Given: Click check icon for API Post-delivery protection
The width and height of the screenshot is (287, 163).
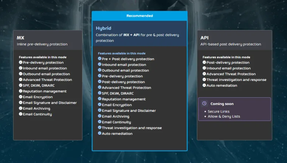Looking at the screenshot, I should point(205,62).
